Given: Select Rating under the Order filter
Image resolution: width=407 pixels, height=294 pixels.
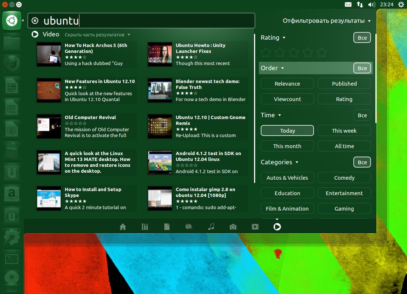Looking at the screenshot, I should pyautogui.click(x=344, y=99).
